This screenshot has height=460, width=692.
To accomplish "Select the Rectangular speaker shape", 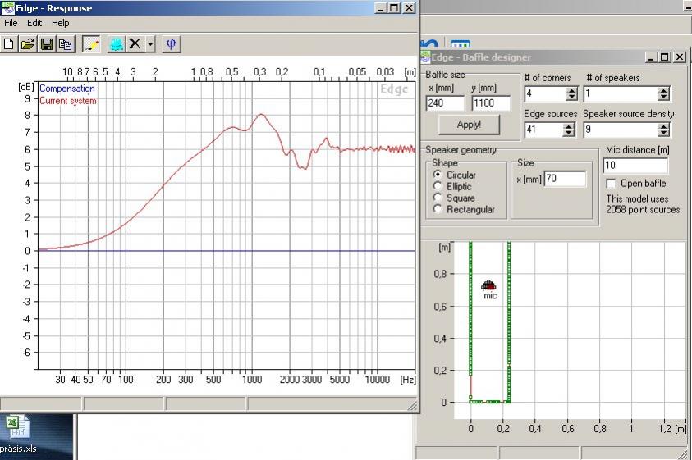I will [438, 210].
